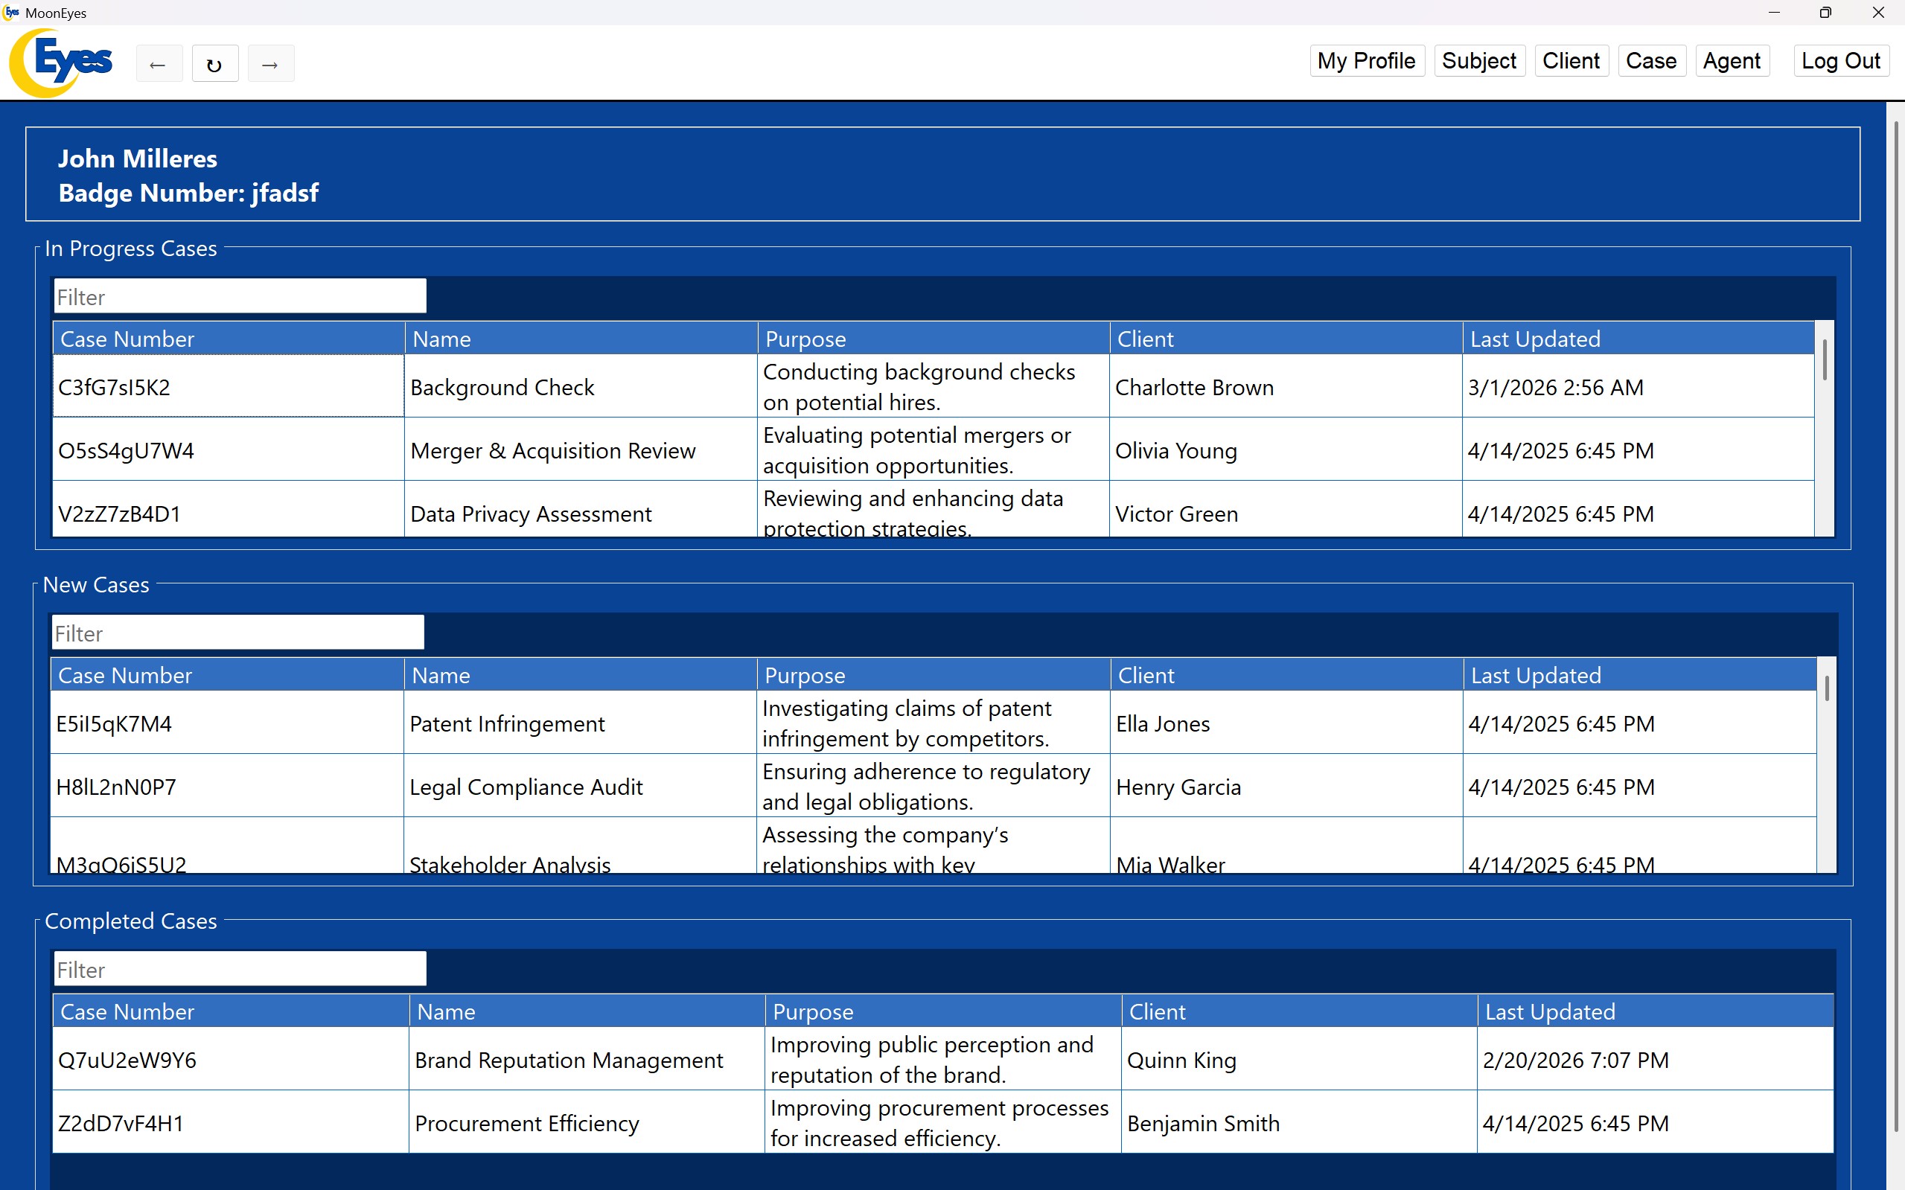Open the My Profile menu
This screenshot has width=1905, height=1190.
coord(1366,60)
